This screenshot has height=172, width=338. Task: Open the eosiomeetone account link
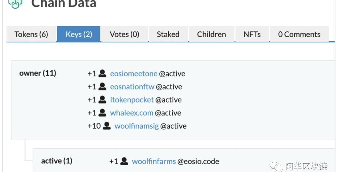134,74
